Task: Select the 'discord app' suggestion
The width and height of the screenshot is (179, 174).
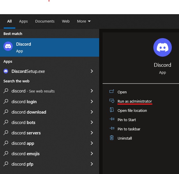Action: tap(50, 143)
